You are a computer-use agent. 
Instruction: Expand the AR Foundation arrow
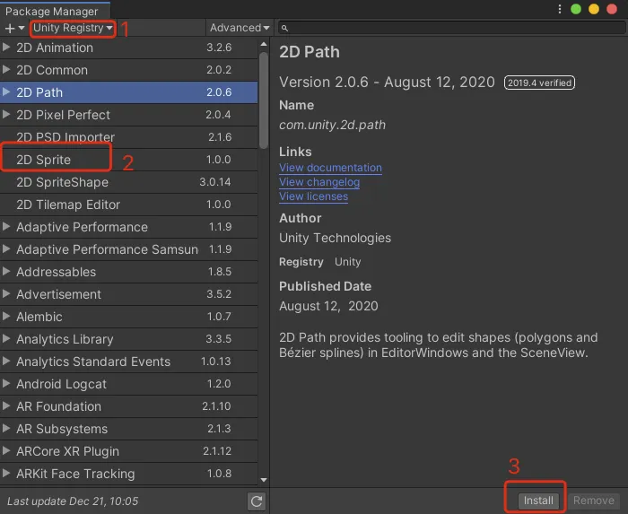click(x=6, y=406)
